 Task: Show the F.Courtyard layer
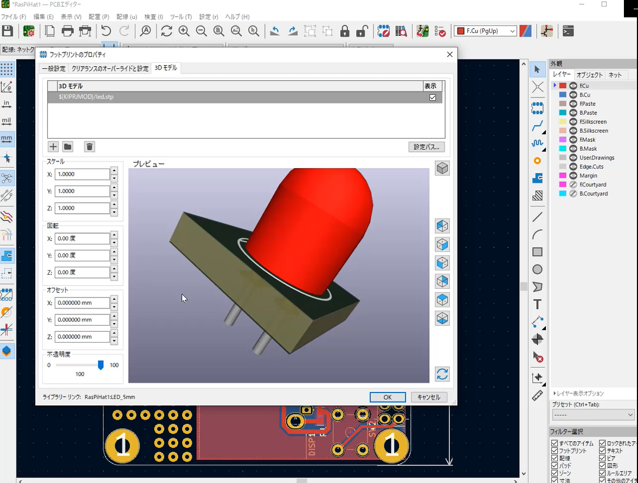tap(573, 184)
